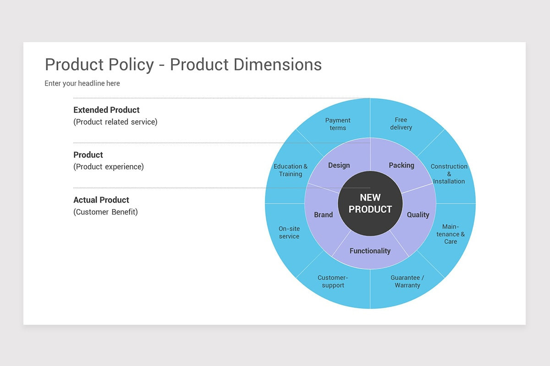Viewport: 550px width, 366px height.
Task: Click the NEW PRODUCT center circle
Action: click(x=370, y=203)
